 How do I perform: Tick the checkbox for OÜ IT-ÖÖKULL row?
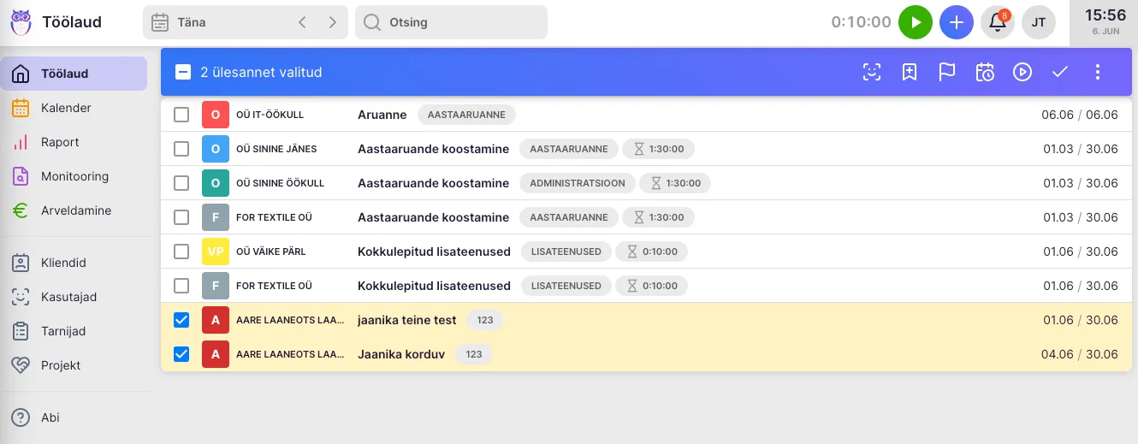(181, 115)
